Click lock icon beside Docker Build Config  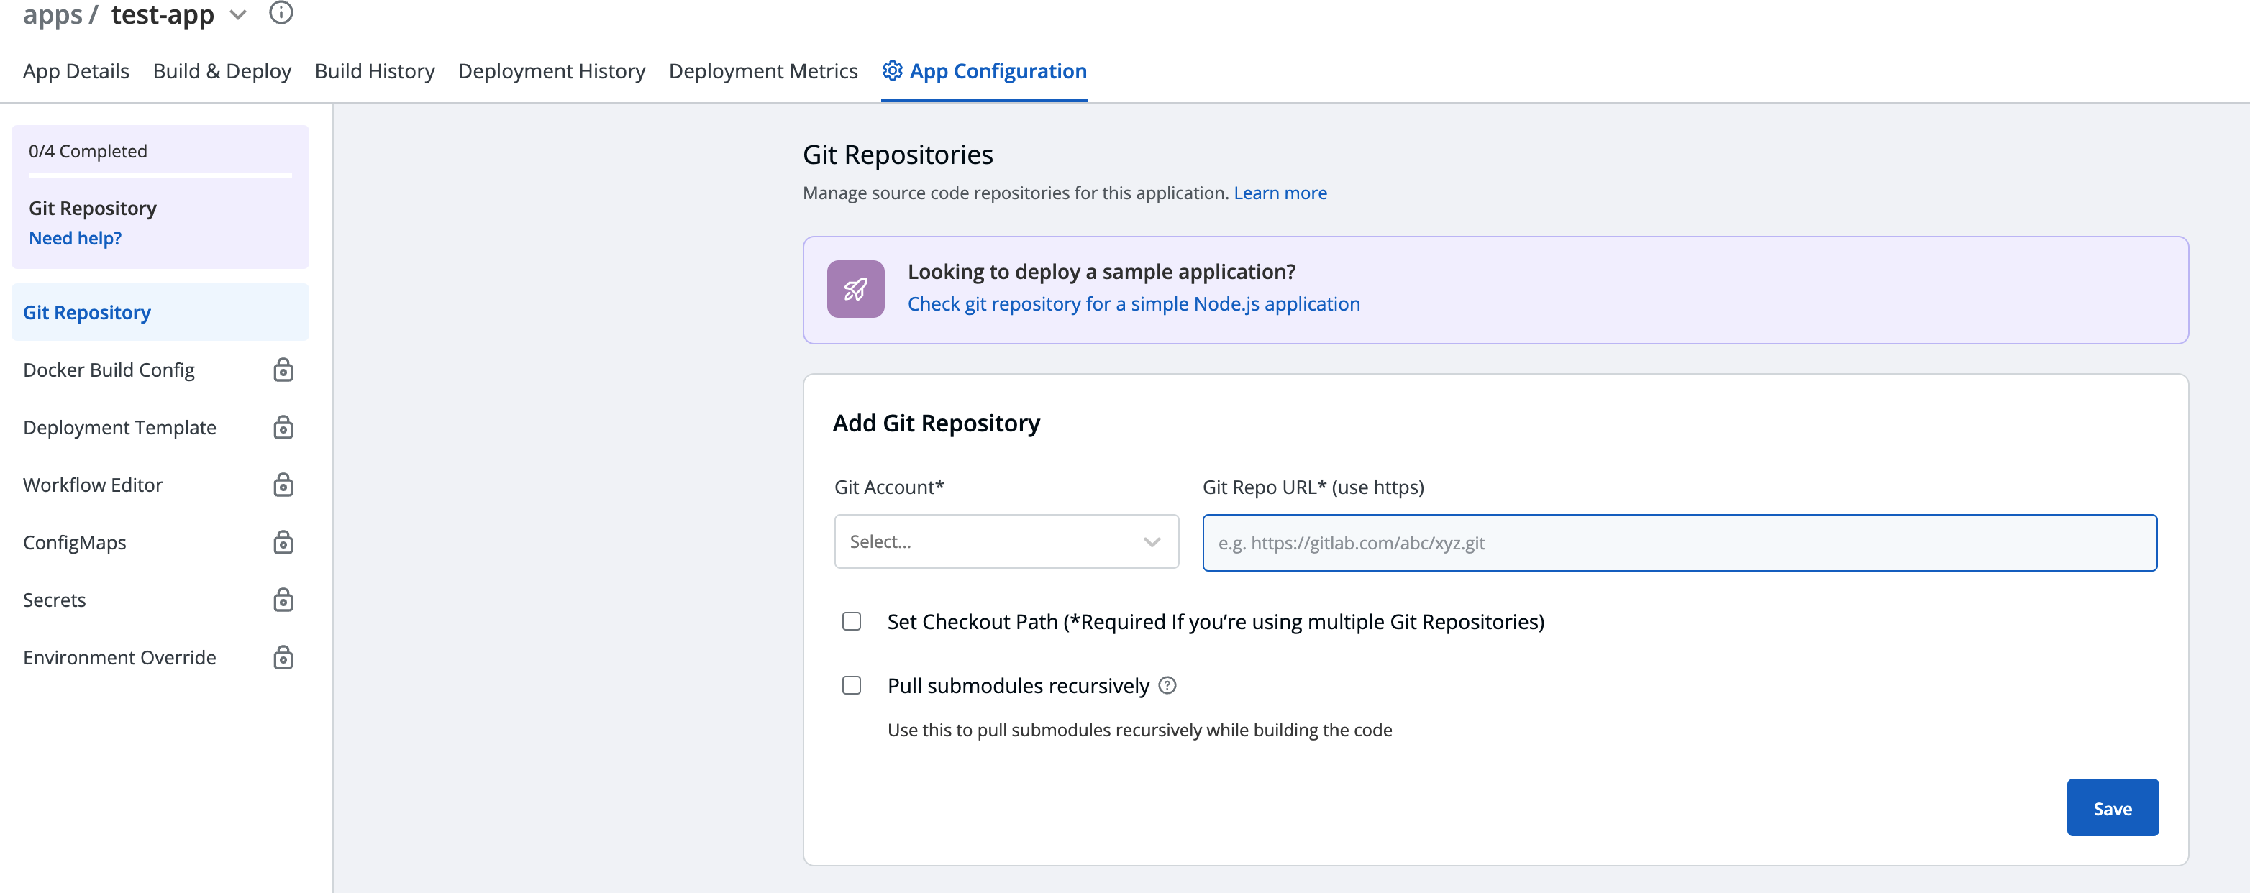(x=283, y=370)
